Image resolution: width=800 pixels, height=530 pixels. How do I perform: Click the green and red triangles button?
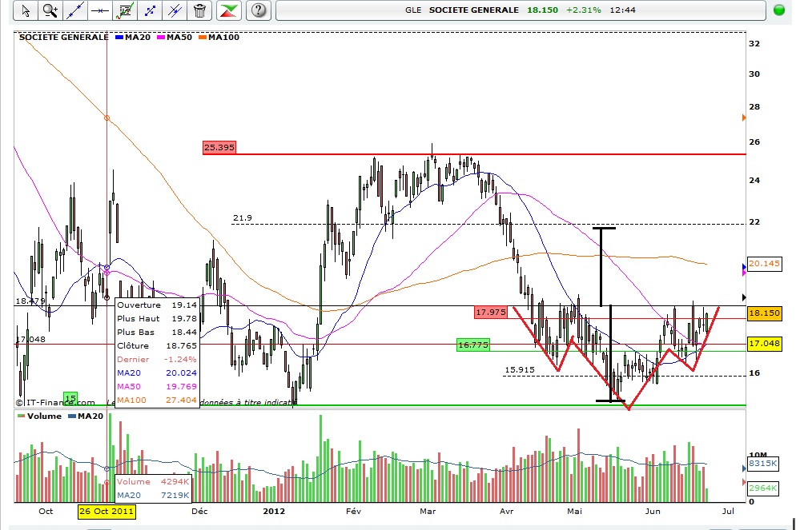228,10
